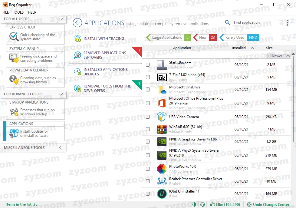Check the PhotoWorks 10.0 checkbox
This screenshot has height=208, width=296.
pos(148,169)
